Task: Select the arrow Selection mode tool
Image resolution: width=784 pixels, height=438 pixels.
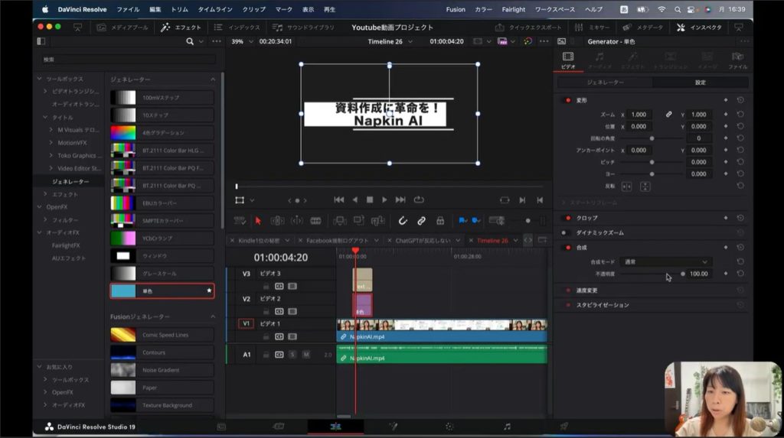Action: click(x=258, y=221)
